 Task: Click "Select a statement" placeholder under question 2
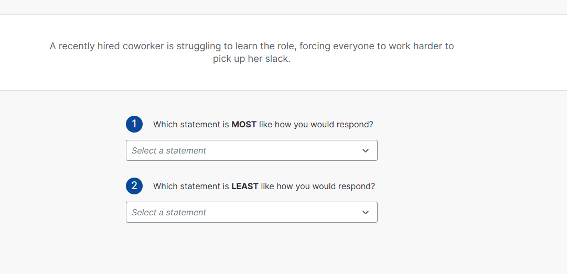pos(169,212)
